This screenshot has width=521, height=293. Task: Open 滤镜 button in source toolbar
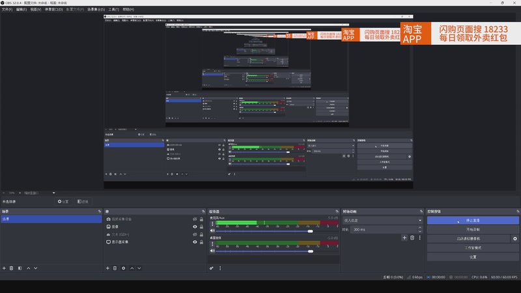coord(83,201)
